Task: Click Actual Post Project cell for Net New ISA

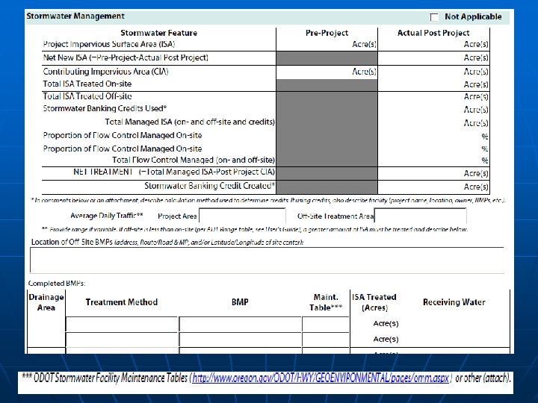Action: click(x=433, y=58)
